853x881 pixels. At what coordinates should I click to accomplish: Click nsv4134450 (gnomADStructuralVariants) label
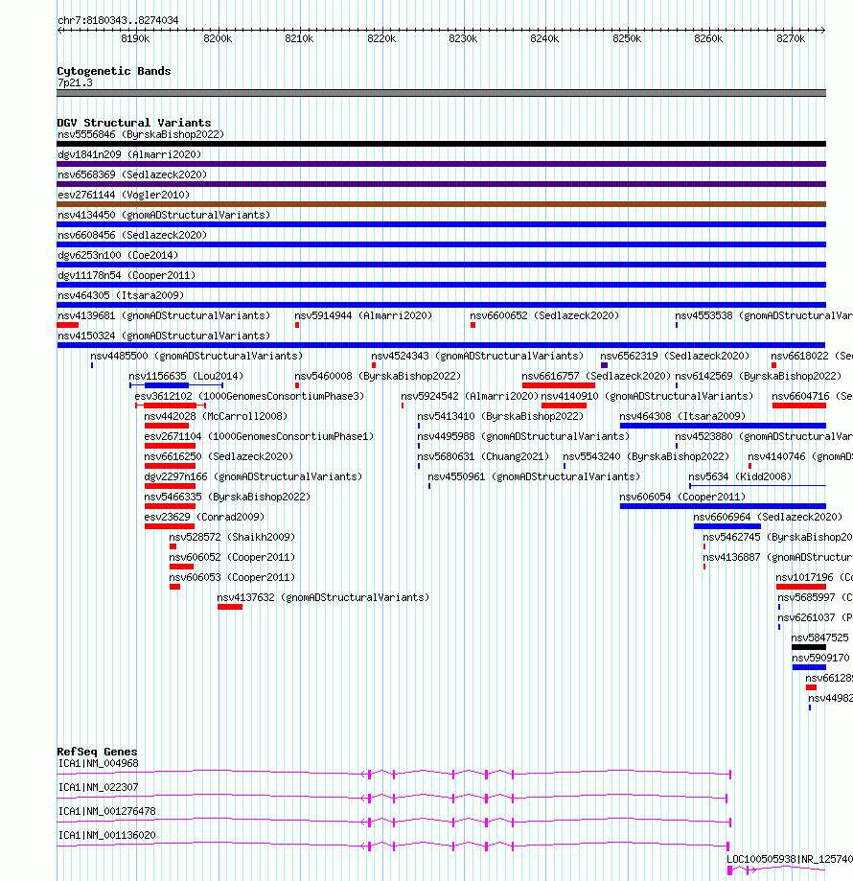[x=164, y=215]
